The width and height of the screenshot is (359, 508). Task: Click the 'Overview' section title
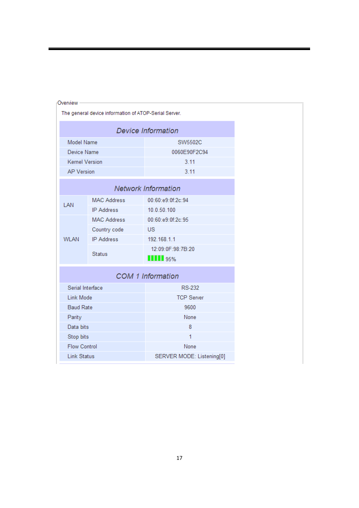coord(68,103)
